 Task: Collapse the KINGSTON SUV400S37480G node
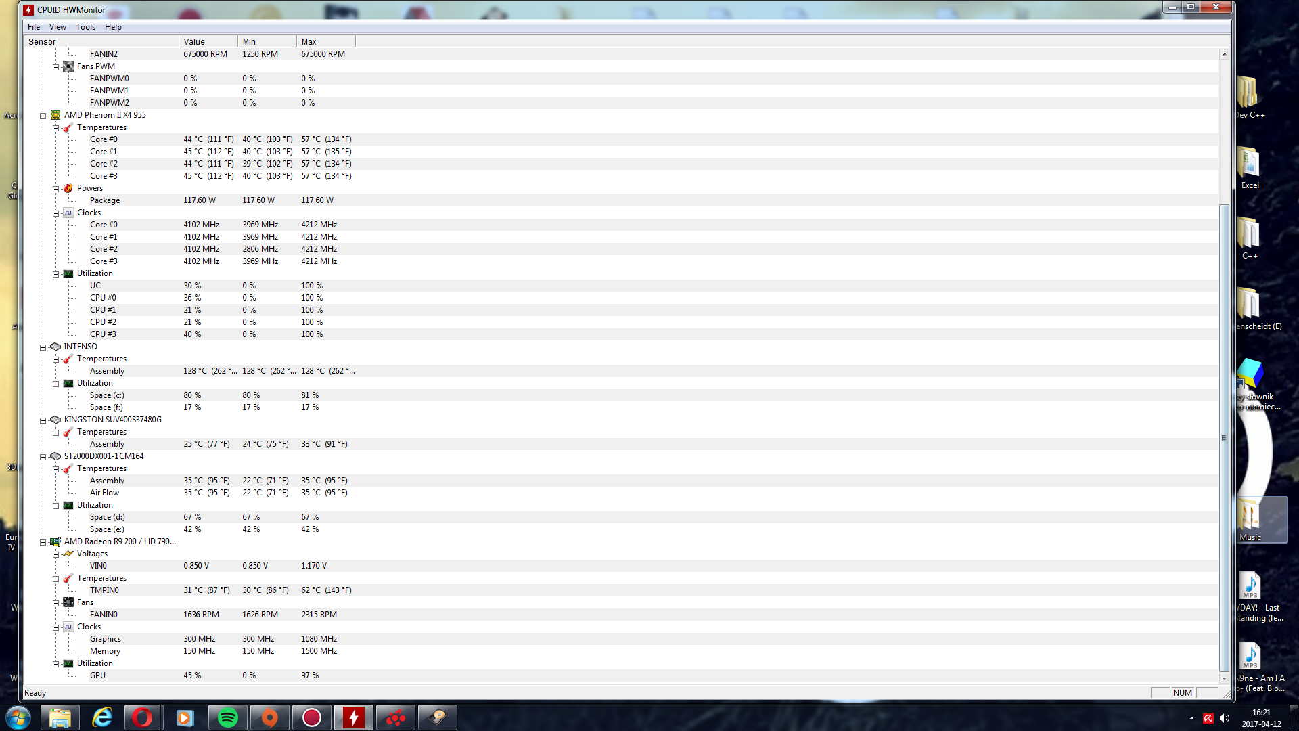pos(43,420)
